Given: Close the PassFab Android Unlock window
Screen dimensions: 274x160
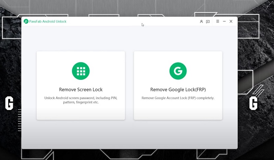Looking at the screenshot, I should click(231, 21).
